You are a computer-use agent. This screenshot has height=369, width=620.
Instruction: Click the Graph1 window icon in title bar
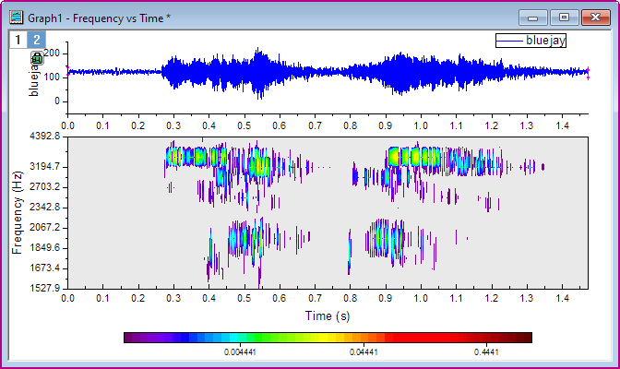[16, 15]
